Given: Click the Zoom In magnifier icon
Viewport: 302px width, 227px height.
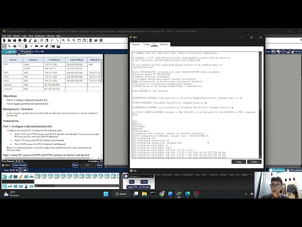Looking at the screenshot, I should pyautogui.click(x=63, y=40).
